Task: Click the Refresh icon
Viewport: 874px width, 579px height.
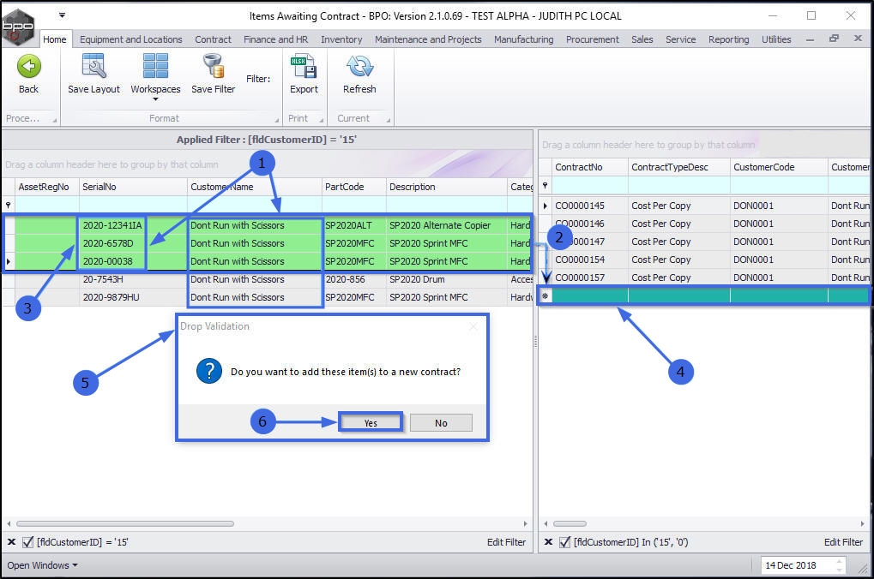Action: tap(359, 66)
